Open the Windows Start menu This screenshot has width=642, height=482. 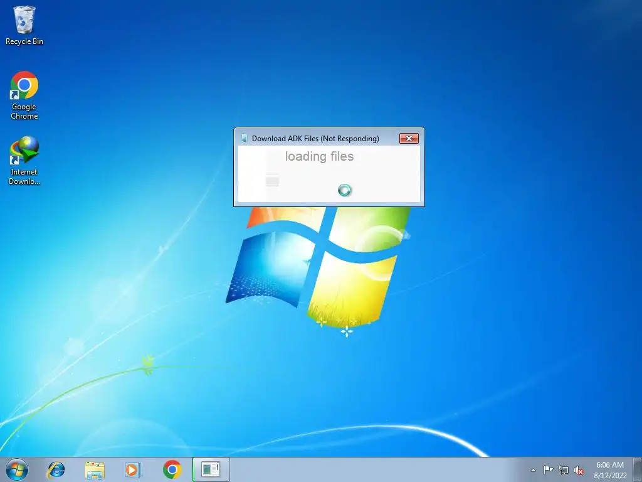17,469
